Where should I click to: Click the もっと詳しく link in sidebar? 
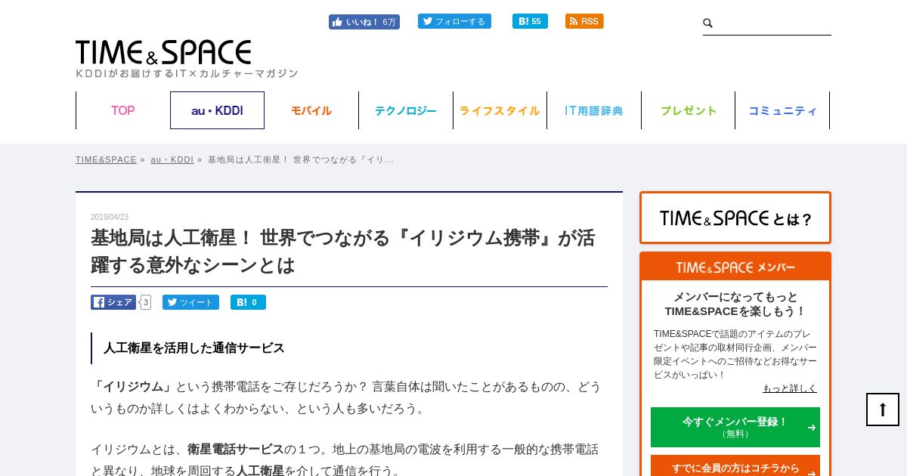(790, 388)
